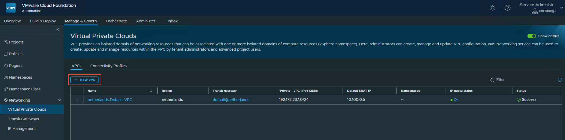Open the Build & Deploy tab

tap(43, 21)
